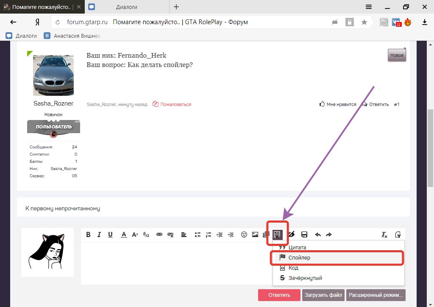Viewport: 434px width, 307px height.
Task: Click the Ответить submit button
Action: click(279, 295)
